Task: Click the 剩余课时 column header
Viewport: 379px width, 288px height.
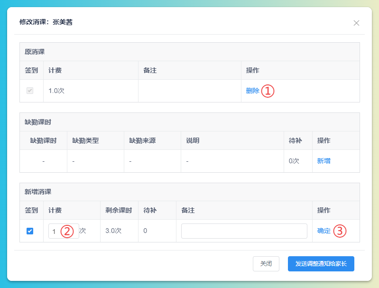Action: [x=119, y=210]
